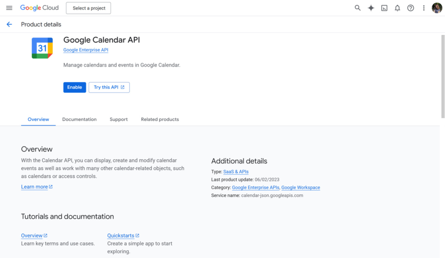Go back using the blue arrow

[x=9, y=24]
